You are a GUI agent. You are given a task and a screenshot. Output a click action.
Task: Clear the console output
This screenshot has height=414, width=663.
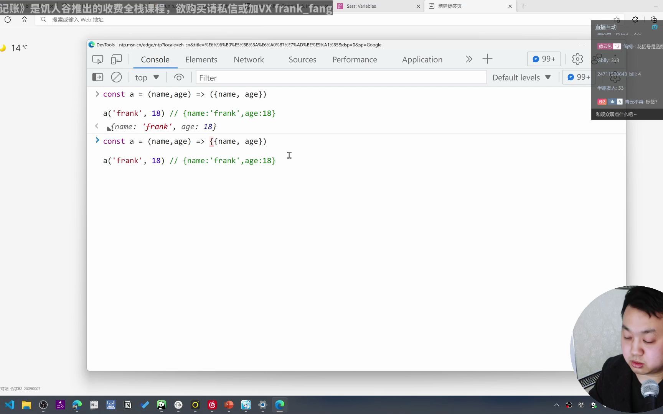point(116,77)
